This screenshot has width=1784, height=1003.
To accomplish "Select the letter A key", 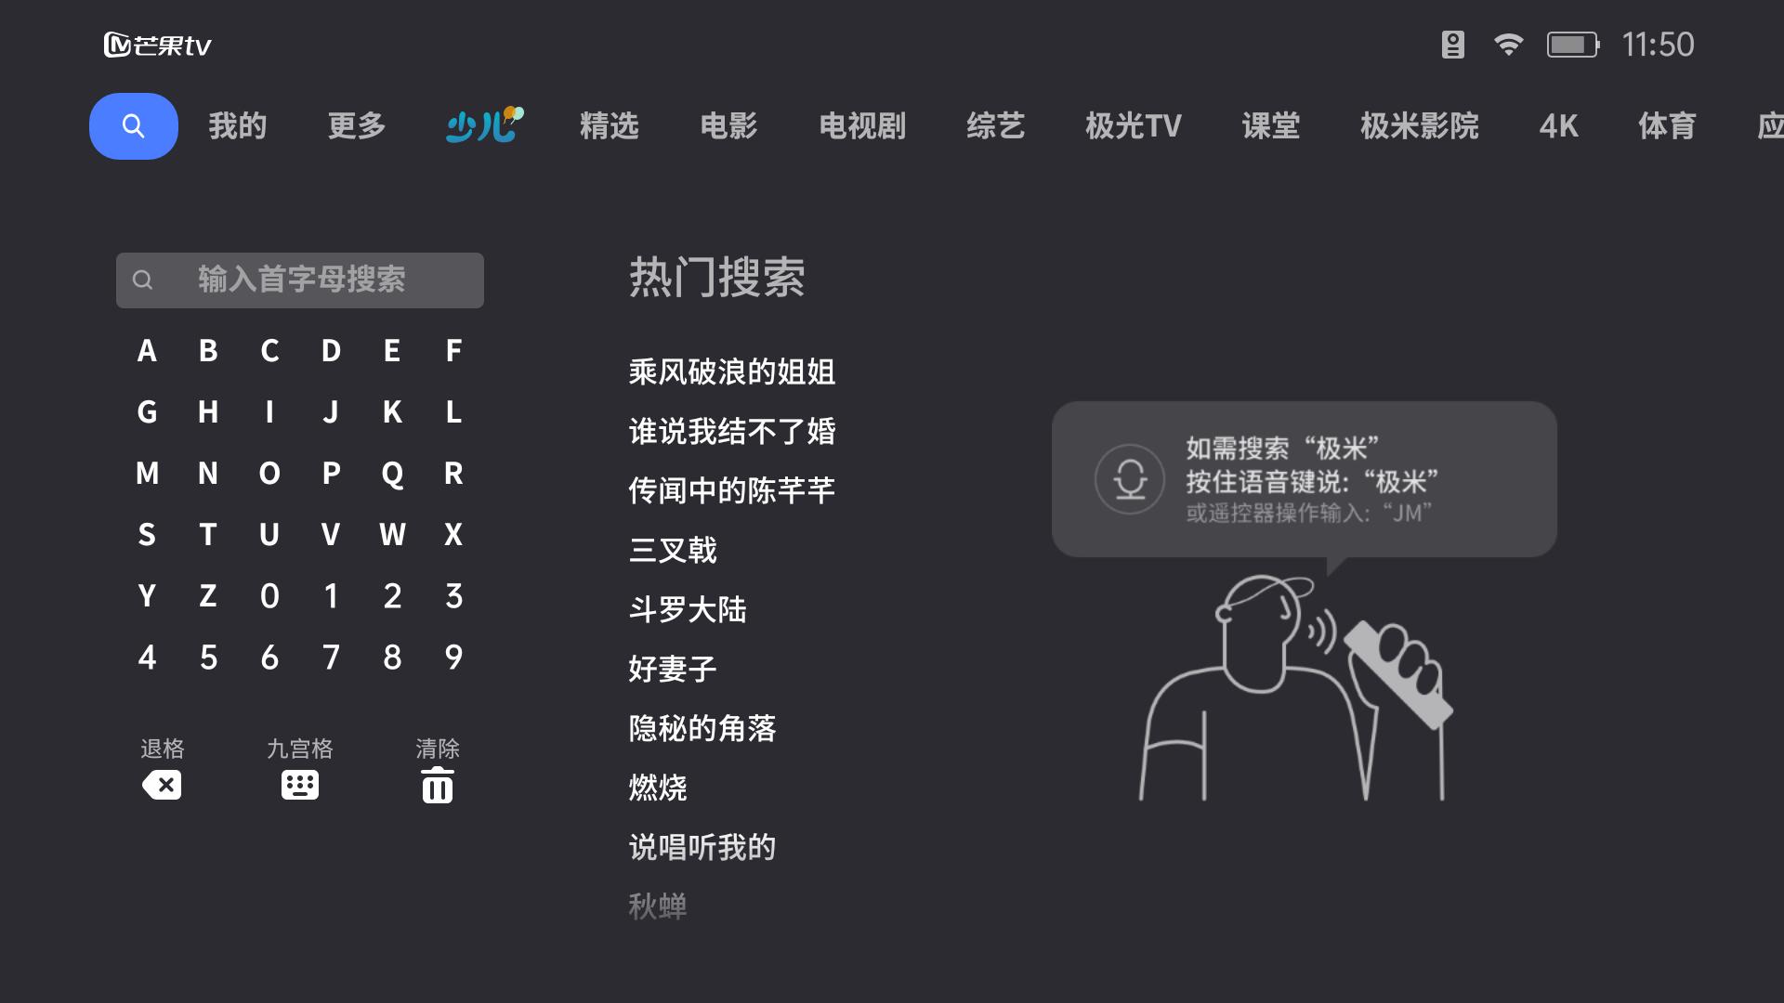I will (147, 351).
